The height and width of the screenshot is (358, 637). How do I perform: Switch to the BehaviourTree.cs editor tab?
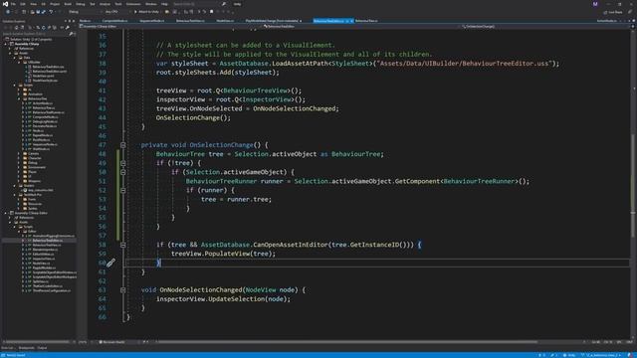(366, 21)
